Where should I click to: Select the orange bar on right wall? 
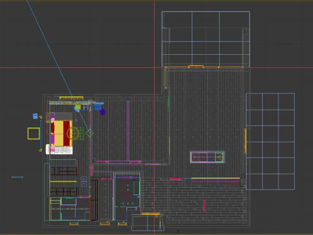click(x=245, y=141)
